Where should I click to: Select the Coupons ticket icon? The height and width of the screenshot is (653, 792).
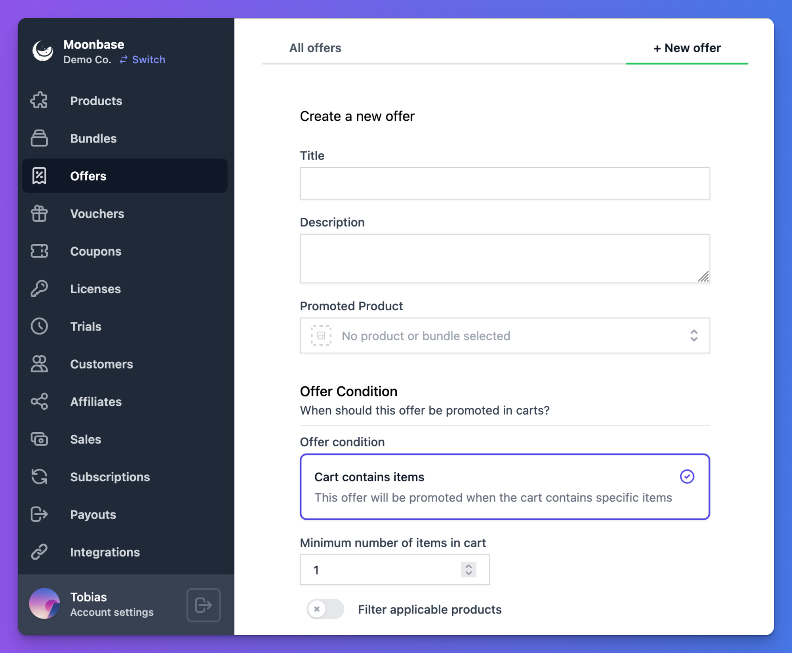click(x=39, y=251)
